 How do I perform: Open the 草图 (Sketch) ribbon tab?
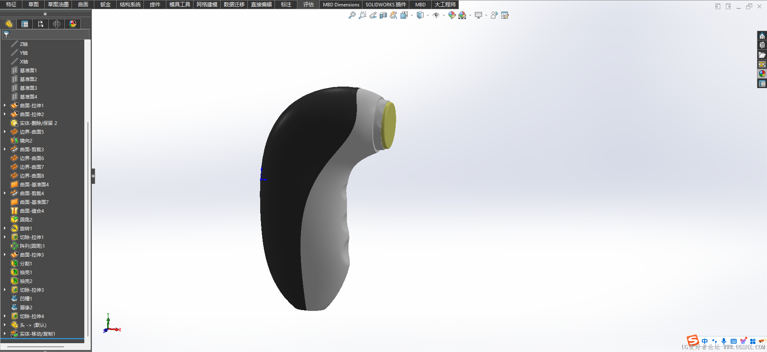[34, 4]
